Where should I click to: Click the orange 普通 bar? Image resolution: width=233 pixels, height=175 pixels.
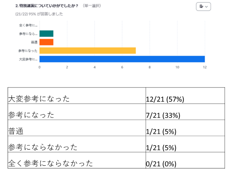(46, 42)
